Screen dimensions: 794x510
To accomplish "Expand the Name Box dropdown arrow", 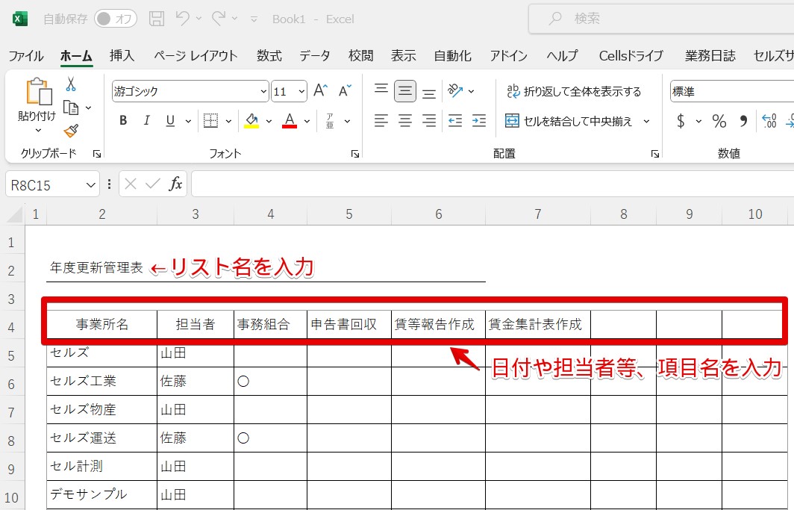I will [90, 185].
